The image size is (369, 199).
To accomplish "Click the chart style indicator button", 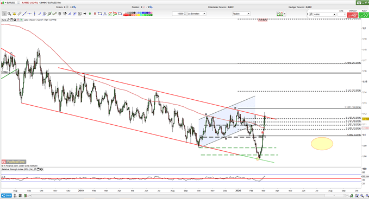I will 280,14.
